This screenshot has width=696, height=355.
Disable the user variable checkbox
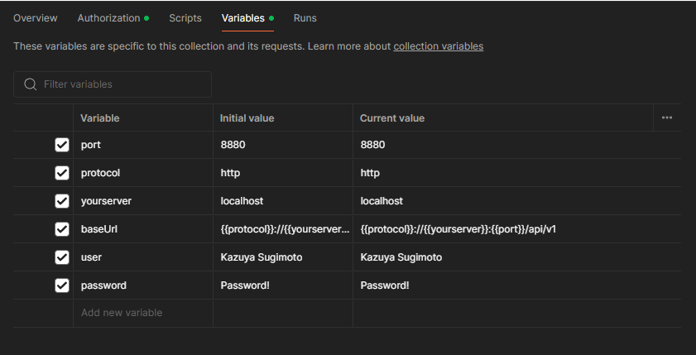click(x=62, y=257)
